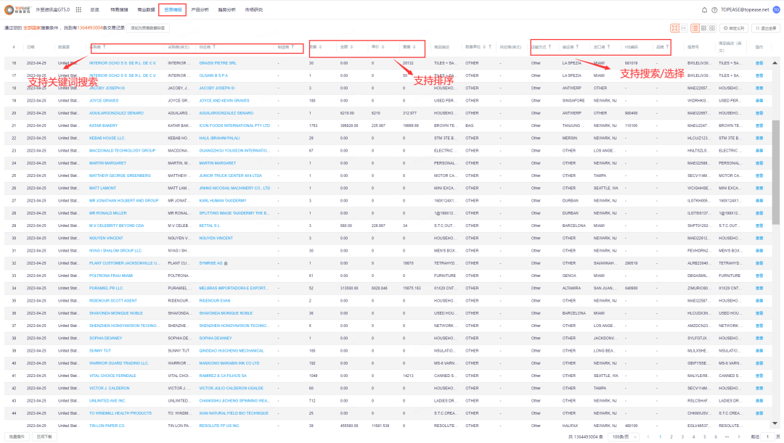
Task: Open buyer link KEBAB HOUSE LLC
Action: point(107,138)
